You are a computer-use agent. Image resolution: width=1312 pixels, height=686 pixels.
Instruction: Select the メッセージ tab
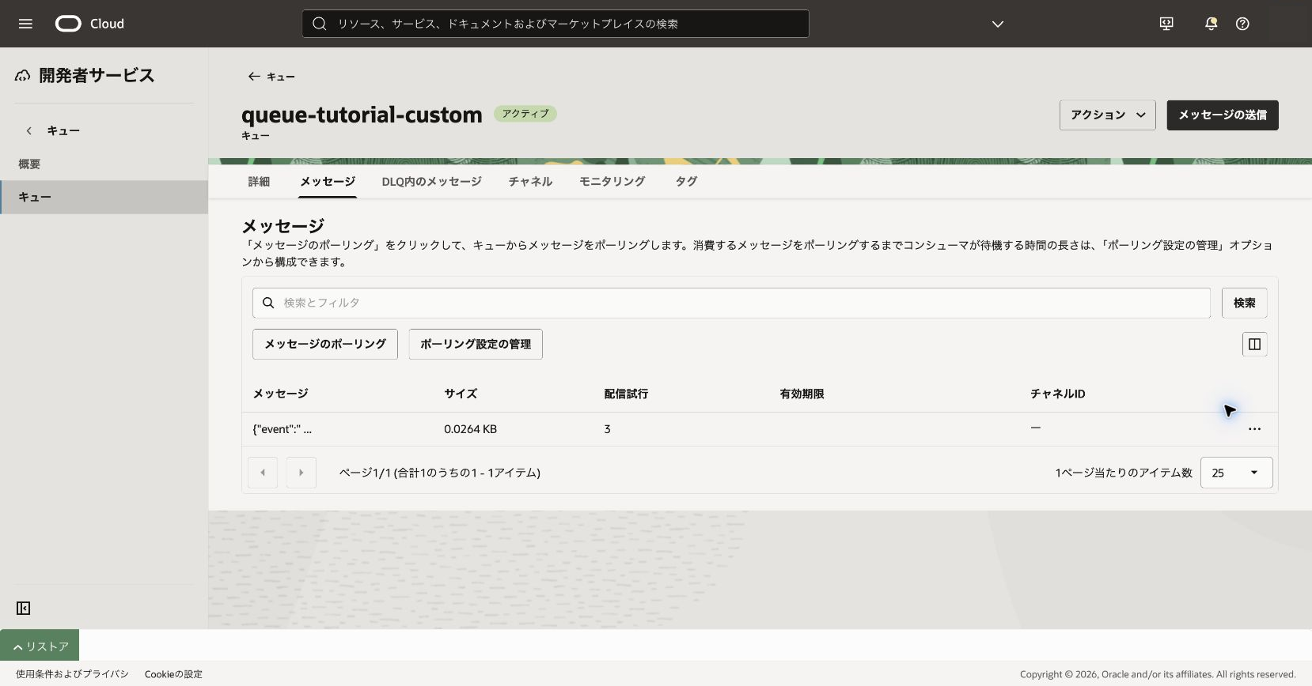328,182
